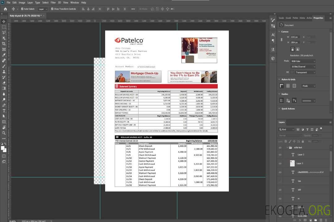Image resolution: width=334 pixels, height=222 pixels.
Task: Toggle the Auto-Select checkbox
Action: (x=22, y=9)
